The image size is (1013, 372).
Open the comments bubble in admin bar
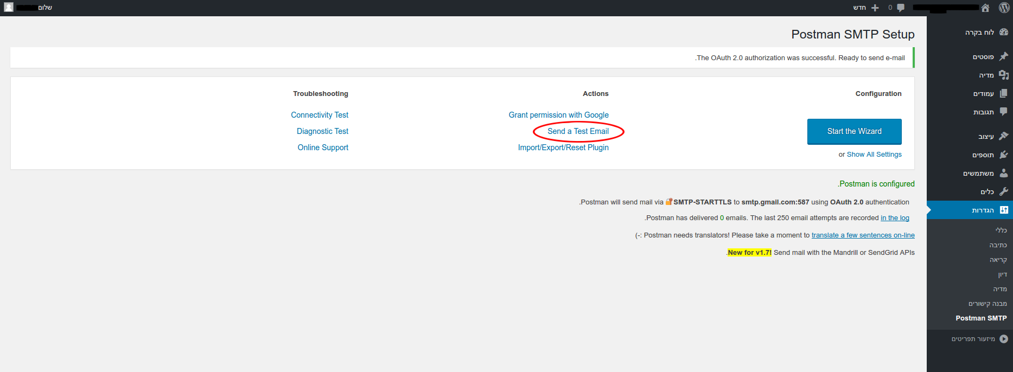(x=901, y=8)
